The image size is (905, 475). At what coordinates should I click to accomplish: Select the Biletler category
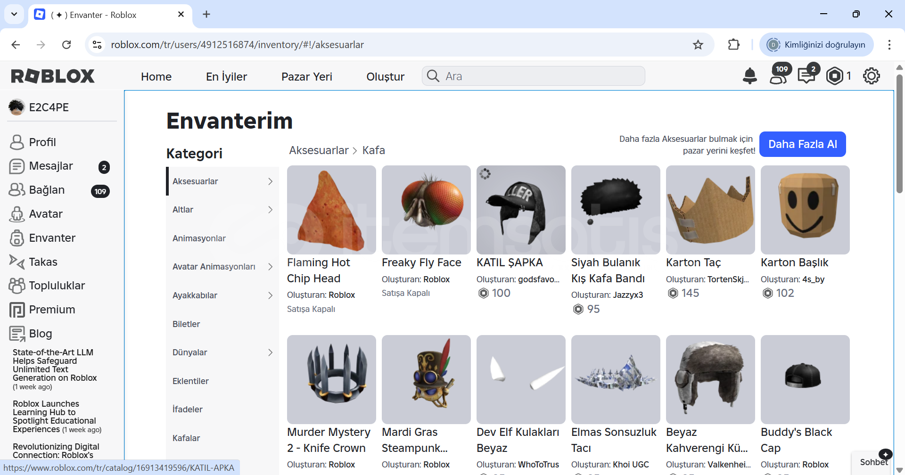186,324
